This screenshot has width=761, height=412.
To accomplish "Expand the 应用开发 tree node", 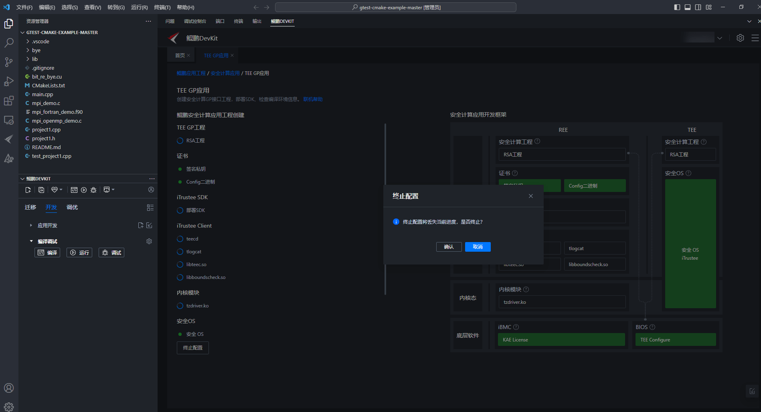I will [31, 225].
